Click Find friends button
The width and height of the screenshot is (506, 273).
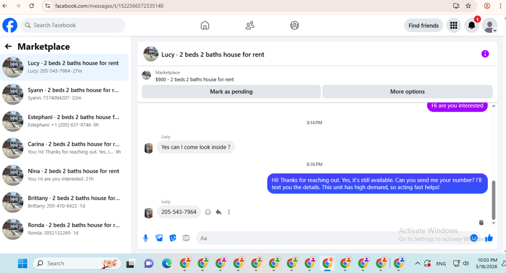423,25
